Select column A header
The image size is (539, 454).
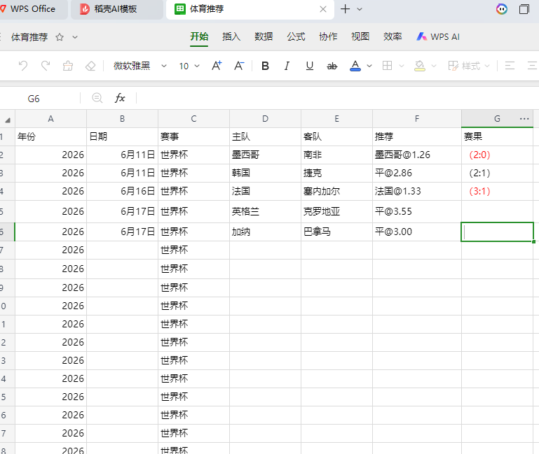51,119
